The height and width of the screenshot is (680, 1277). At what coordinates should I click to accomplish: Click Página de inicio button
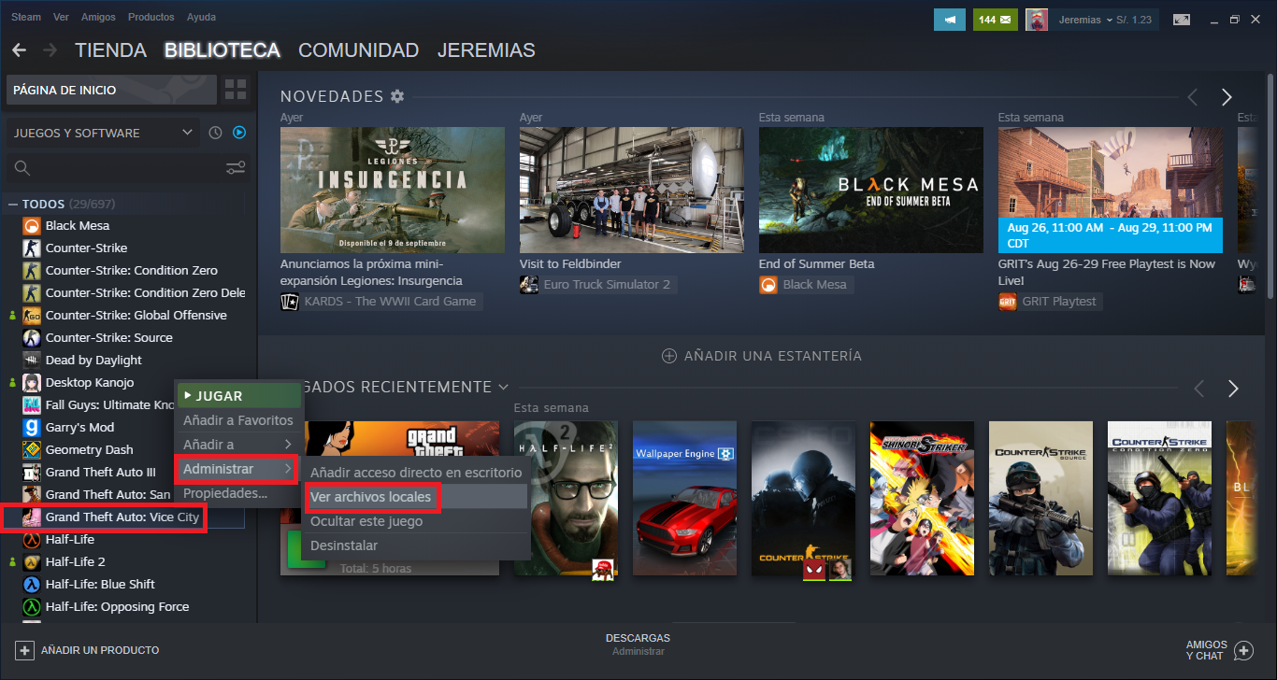click(111, 91)
